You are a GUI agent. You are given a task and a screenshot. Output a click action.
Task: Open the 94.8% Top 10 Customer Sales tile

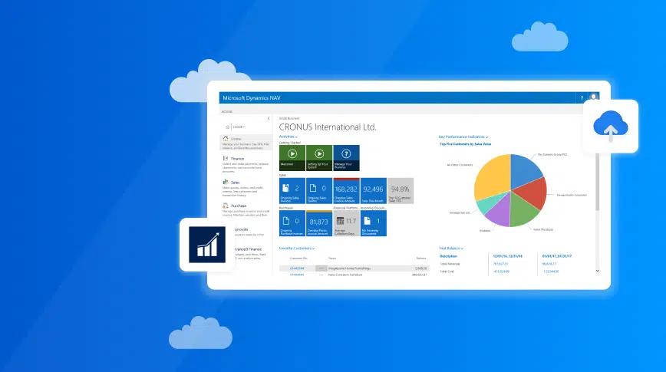pos(401,191)
